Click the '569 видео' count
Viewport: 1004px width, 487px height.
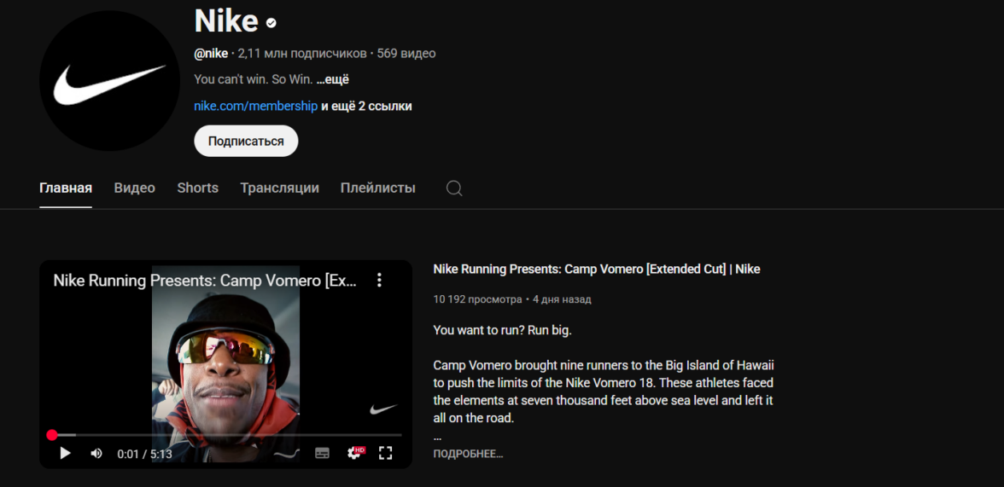(406, 54)
